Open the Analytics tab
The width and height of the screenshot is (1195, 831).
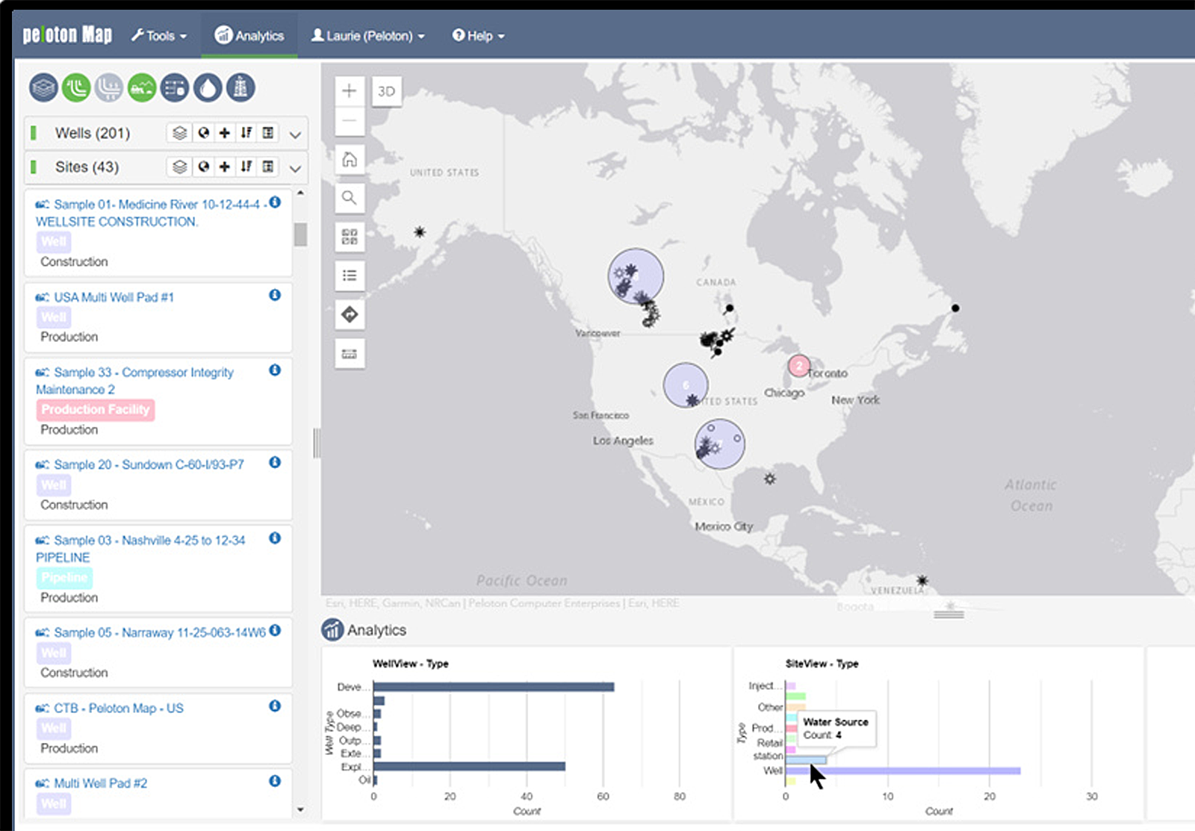click(x=249, y=36)
